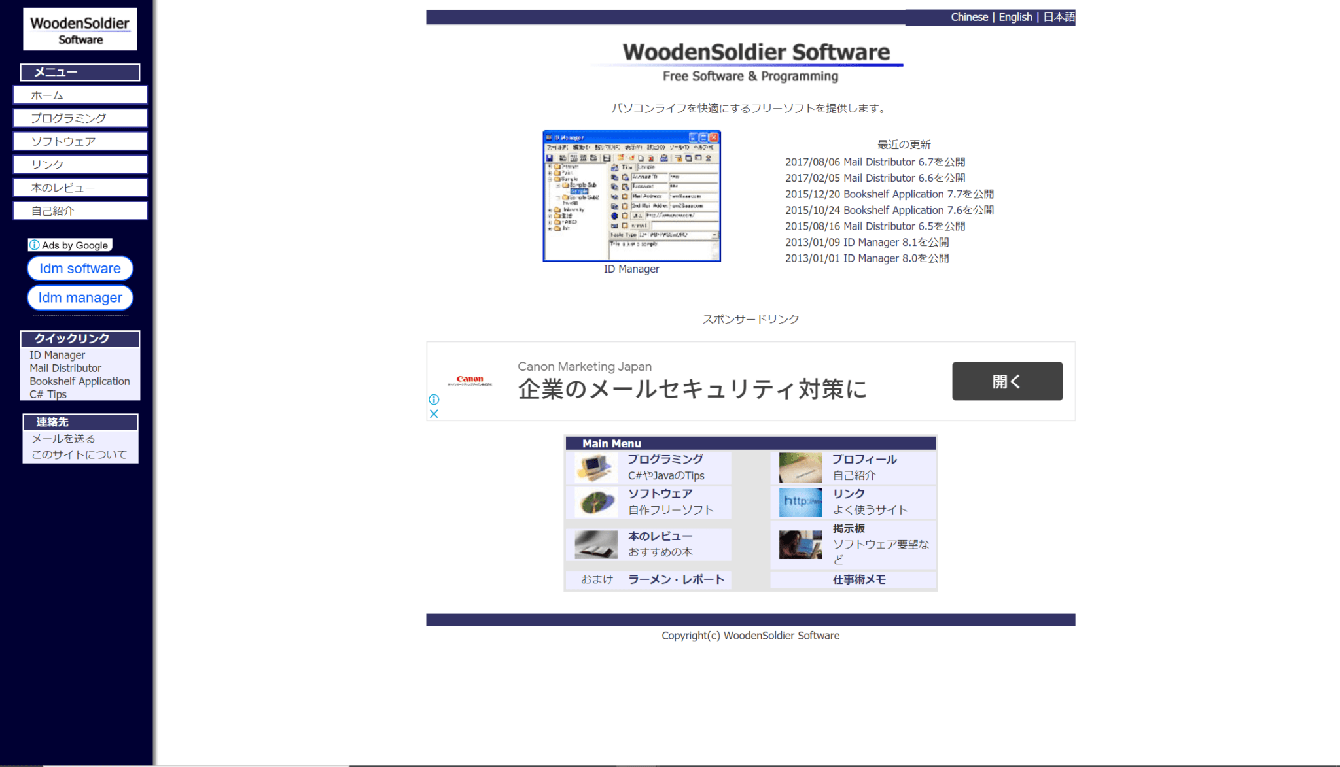This screenshot has height=767, width=1340.
Task: Click the book icon beside 本のレビュー
Action: [x=595, y=544]
